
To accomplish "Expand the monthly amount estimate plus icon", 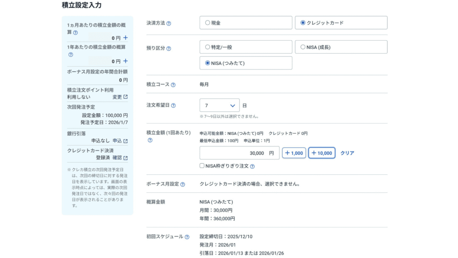I will click(x=126, y=38).
